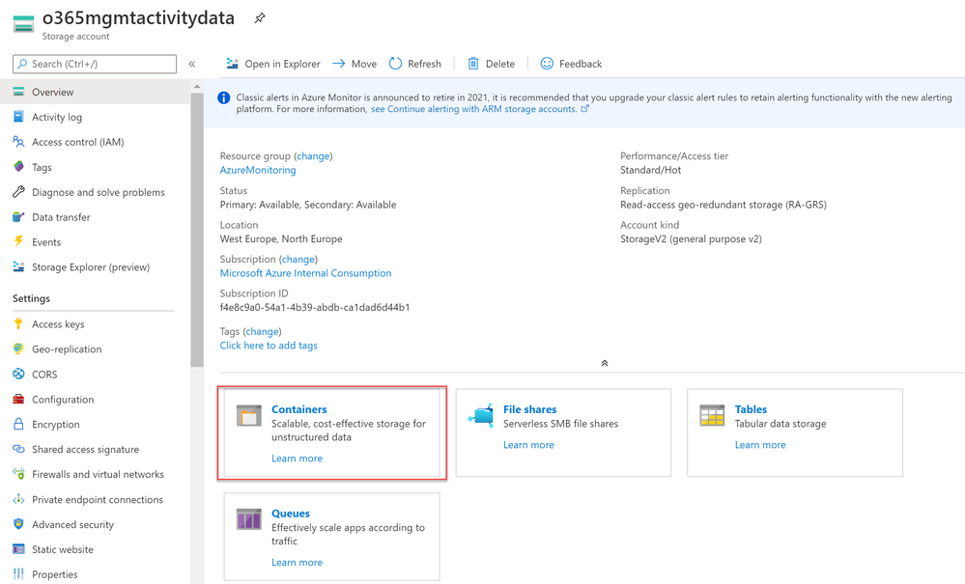Click the Properties bars icon
965x584 pixels.
[18, 574]
